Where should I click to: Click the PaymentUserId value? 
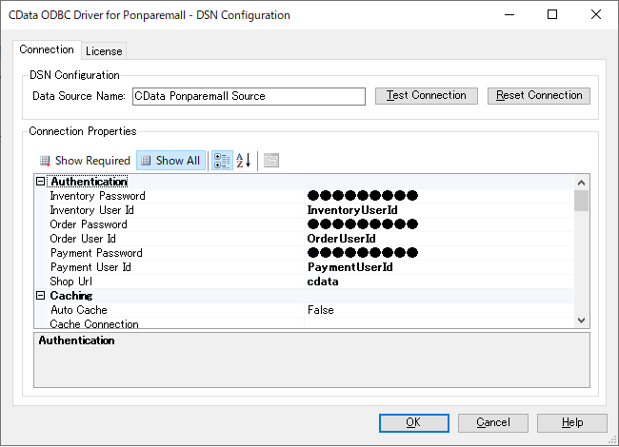tap(349, 267)
